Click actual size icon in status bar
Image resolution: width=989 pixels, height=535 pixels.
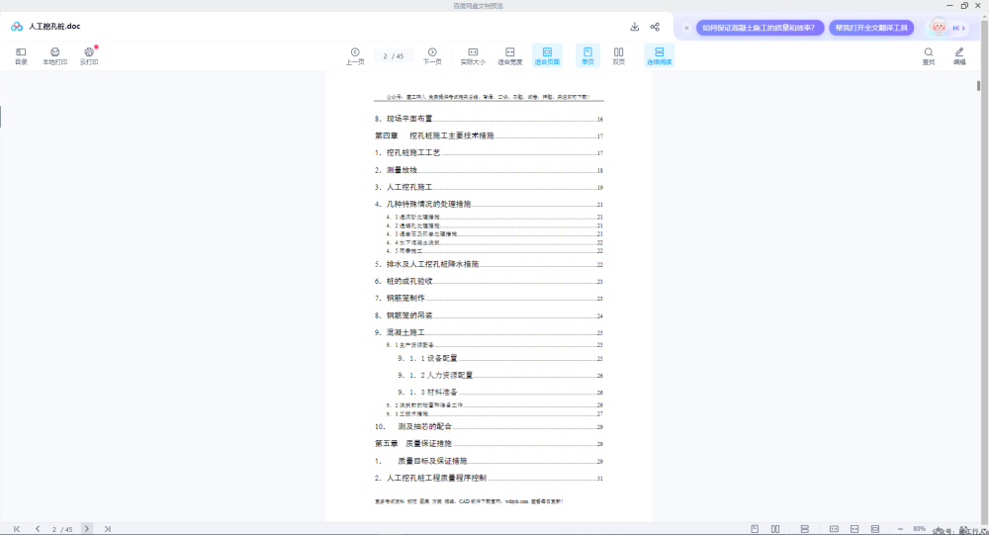(x=834, y=529)
